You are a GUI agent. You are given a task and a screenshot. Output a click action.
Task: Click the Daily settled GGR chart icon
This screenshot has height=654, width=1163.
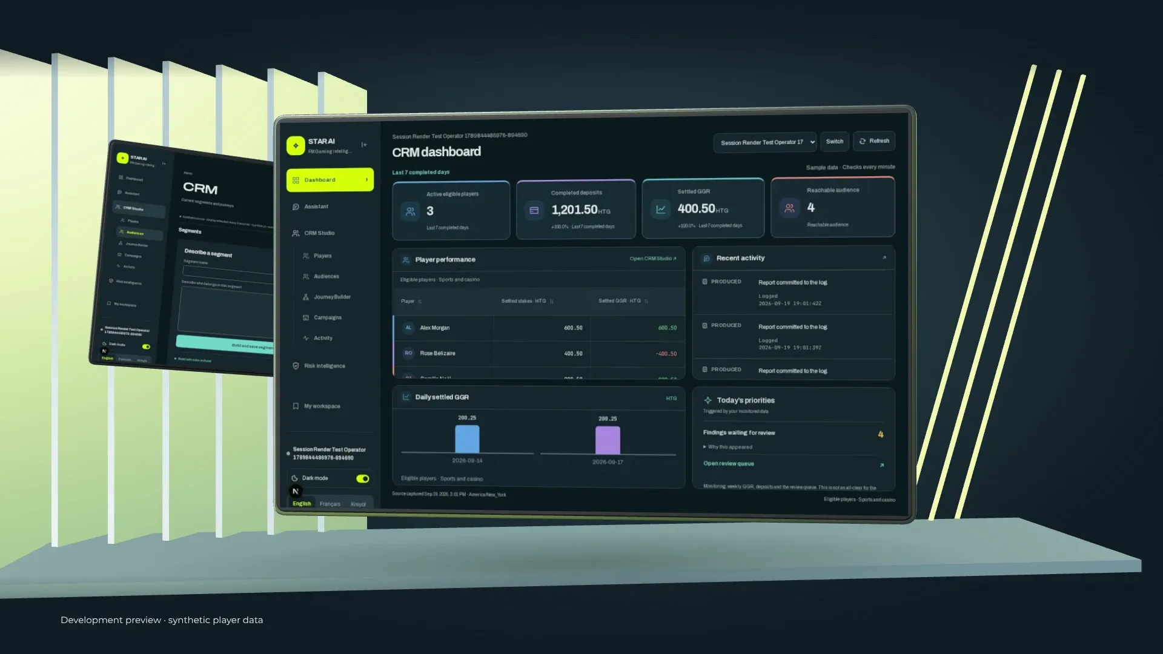pos(406,397)
